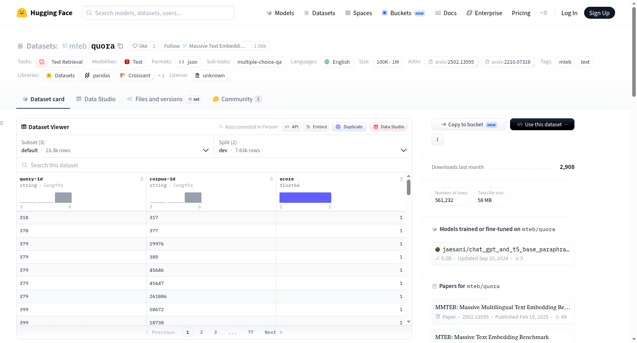Open Data Studio from viewer header

point(389,127)
